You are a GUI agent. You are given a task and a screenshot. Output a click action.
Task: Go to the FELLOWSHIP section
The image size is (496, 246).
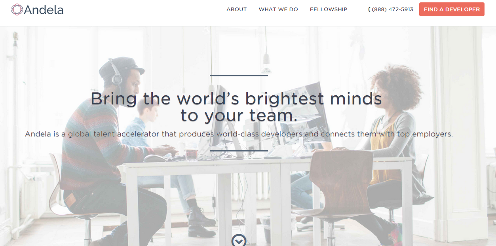coord(329,9)
